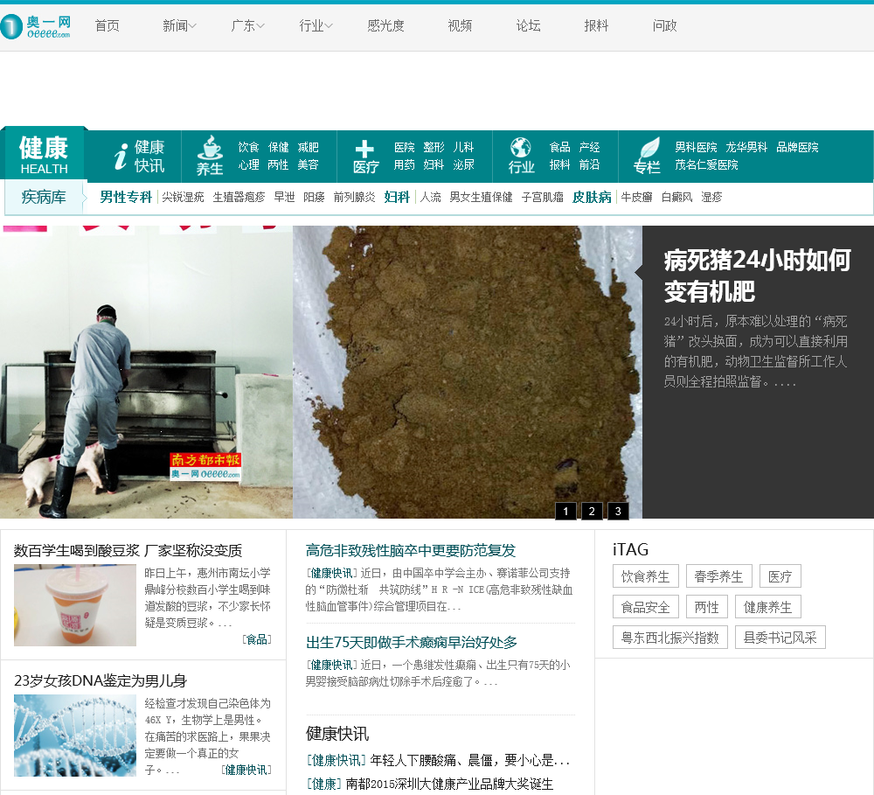Open article 高危非致残性脑卒中更要防范复发
The image size is (874, 795).
[x=411, y=550]
